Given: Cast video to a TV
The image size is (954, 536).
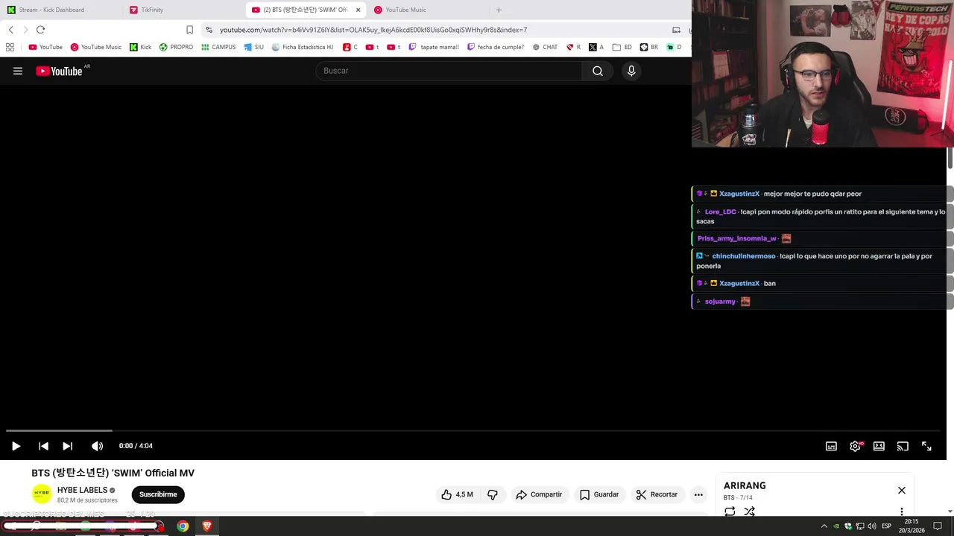Looking at the screenshot, I should [x=903, y=446].
